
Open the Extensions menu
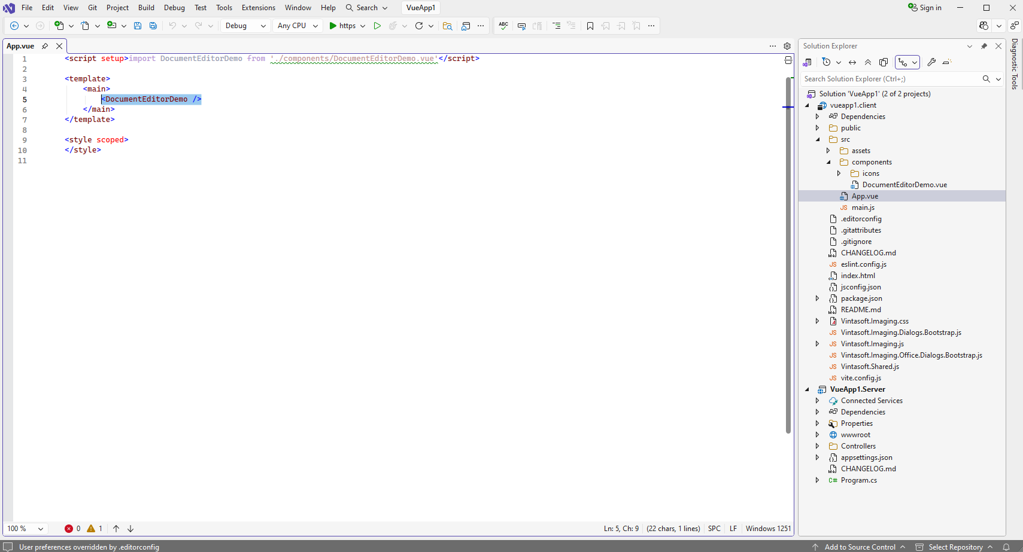point(258,8)
